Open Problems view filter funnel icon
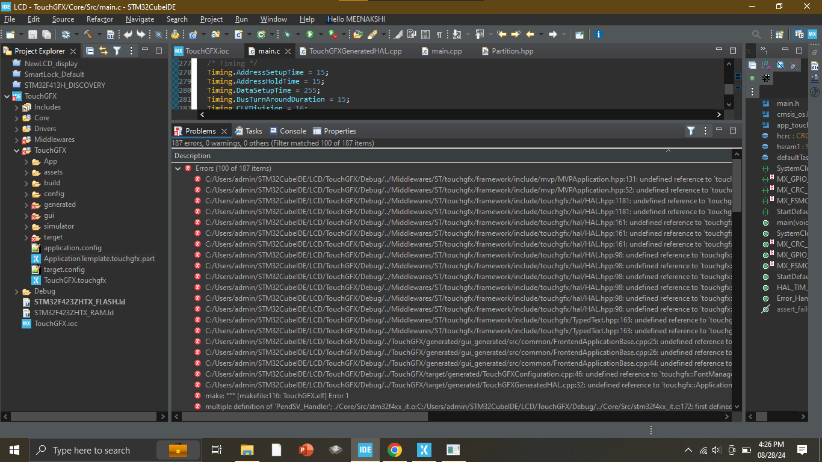The height and width of the screenshot is (462, 822). click(x=691, y=131)
